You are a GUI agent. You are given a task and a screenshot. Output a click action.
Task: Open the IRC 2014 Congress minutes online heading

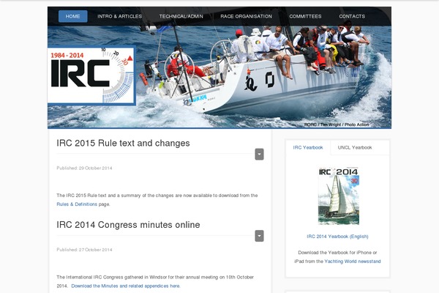point(128,225)
